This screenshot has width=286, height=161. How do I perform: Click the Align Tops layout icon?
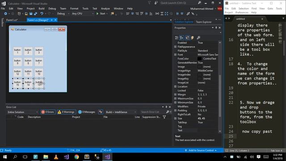[x=142, y=14]
